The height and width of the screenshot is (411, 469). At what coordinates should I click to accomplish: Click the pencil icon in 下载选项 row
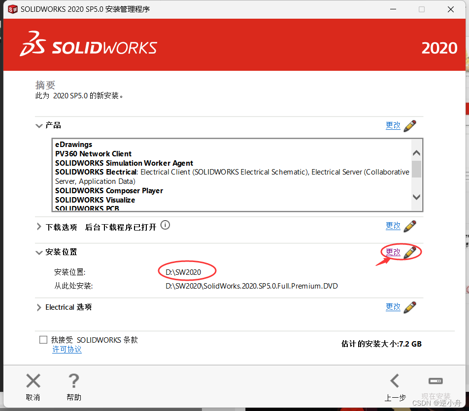click(x=410, y=226)
